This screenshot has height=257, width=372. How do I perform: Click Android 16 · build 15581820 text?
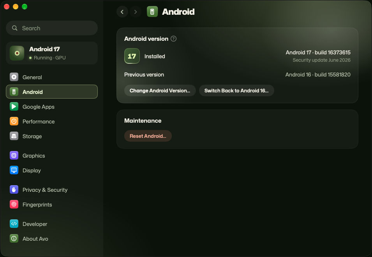tap(318, 75)
